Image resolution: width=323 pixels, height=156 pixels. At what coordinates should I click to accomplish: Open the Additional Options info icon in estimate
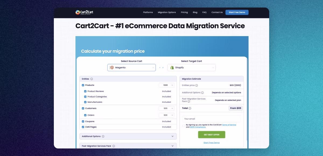(x=202, y=93)
